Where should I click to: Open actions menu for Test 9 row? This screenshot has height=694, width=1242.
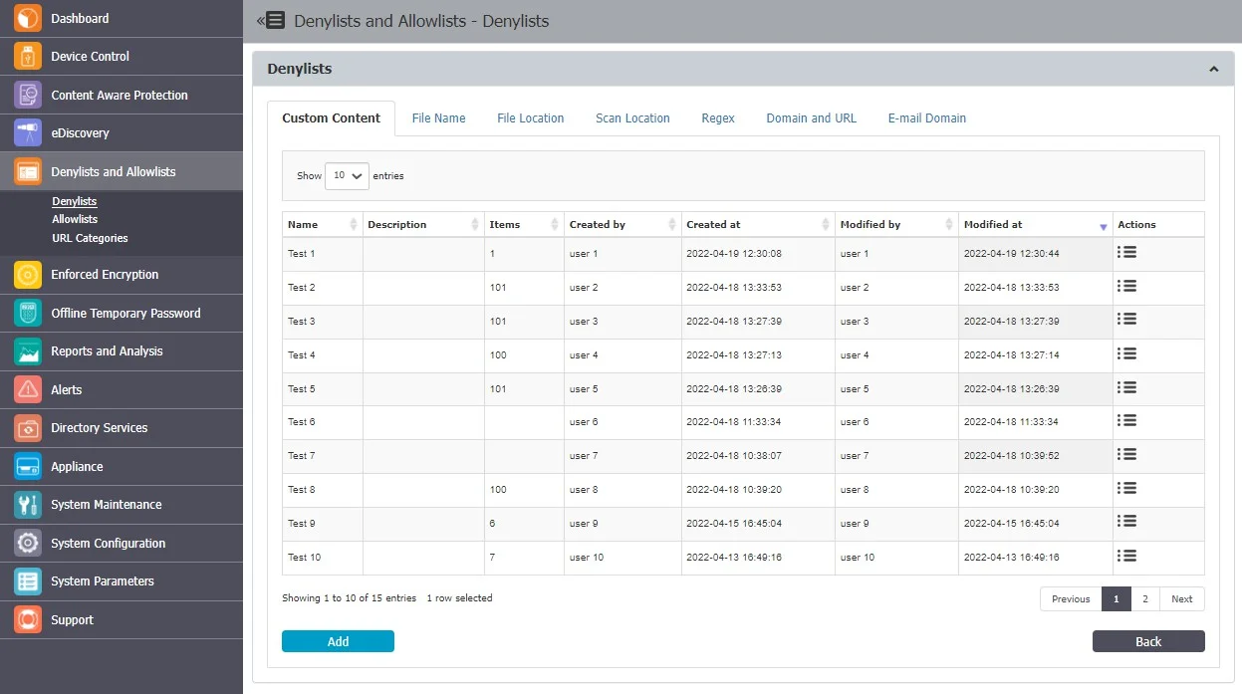click(x=1126, y=521)
